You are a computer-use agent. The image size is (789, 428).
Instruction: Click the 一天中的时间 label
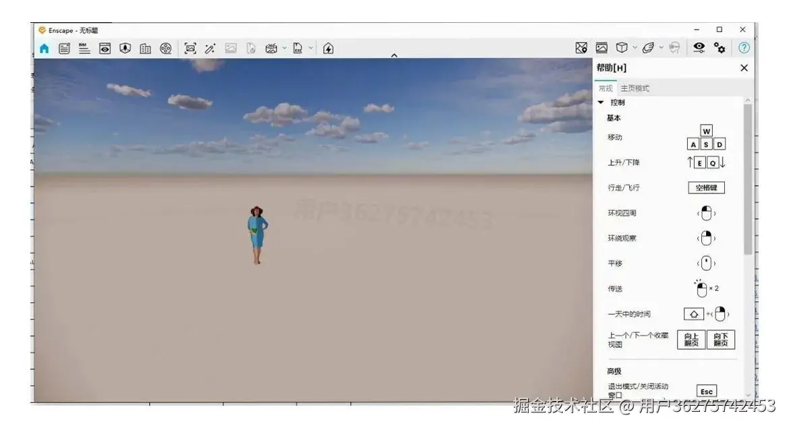click(x=629, y=314)
